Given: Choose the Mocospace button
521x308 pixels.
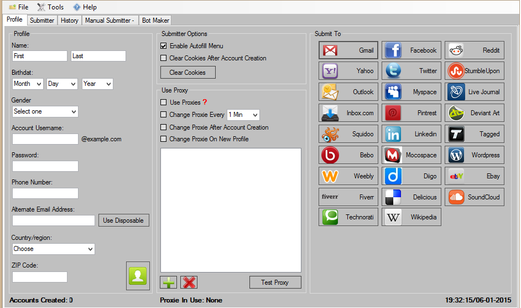Looking at the screenshot, I should click(x=411, y=155).
